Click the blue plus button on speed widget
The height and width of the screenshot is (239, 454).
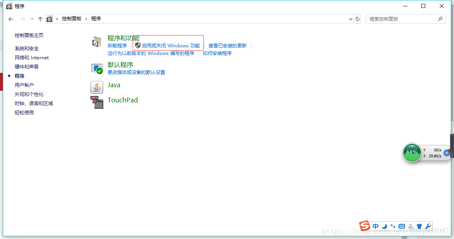tap(446, 153)
